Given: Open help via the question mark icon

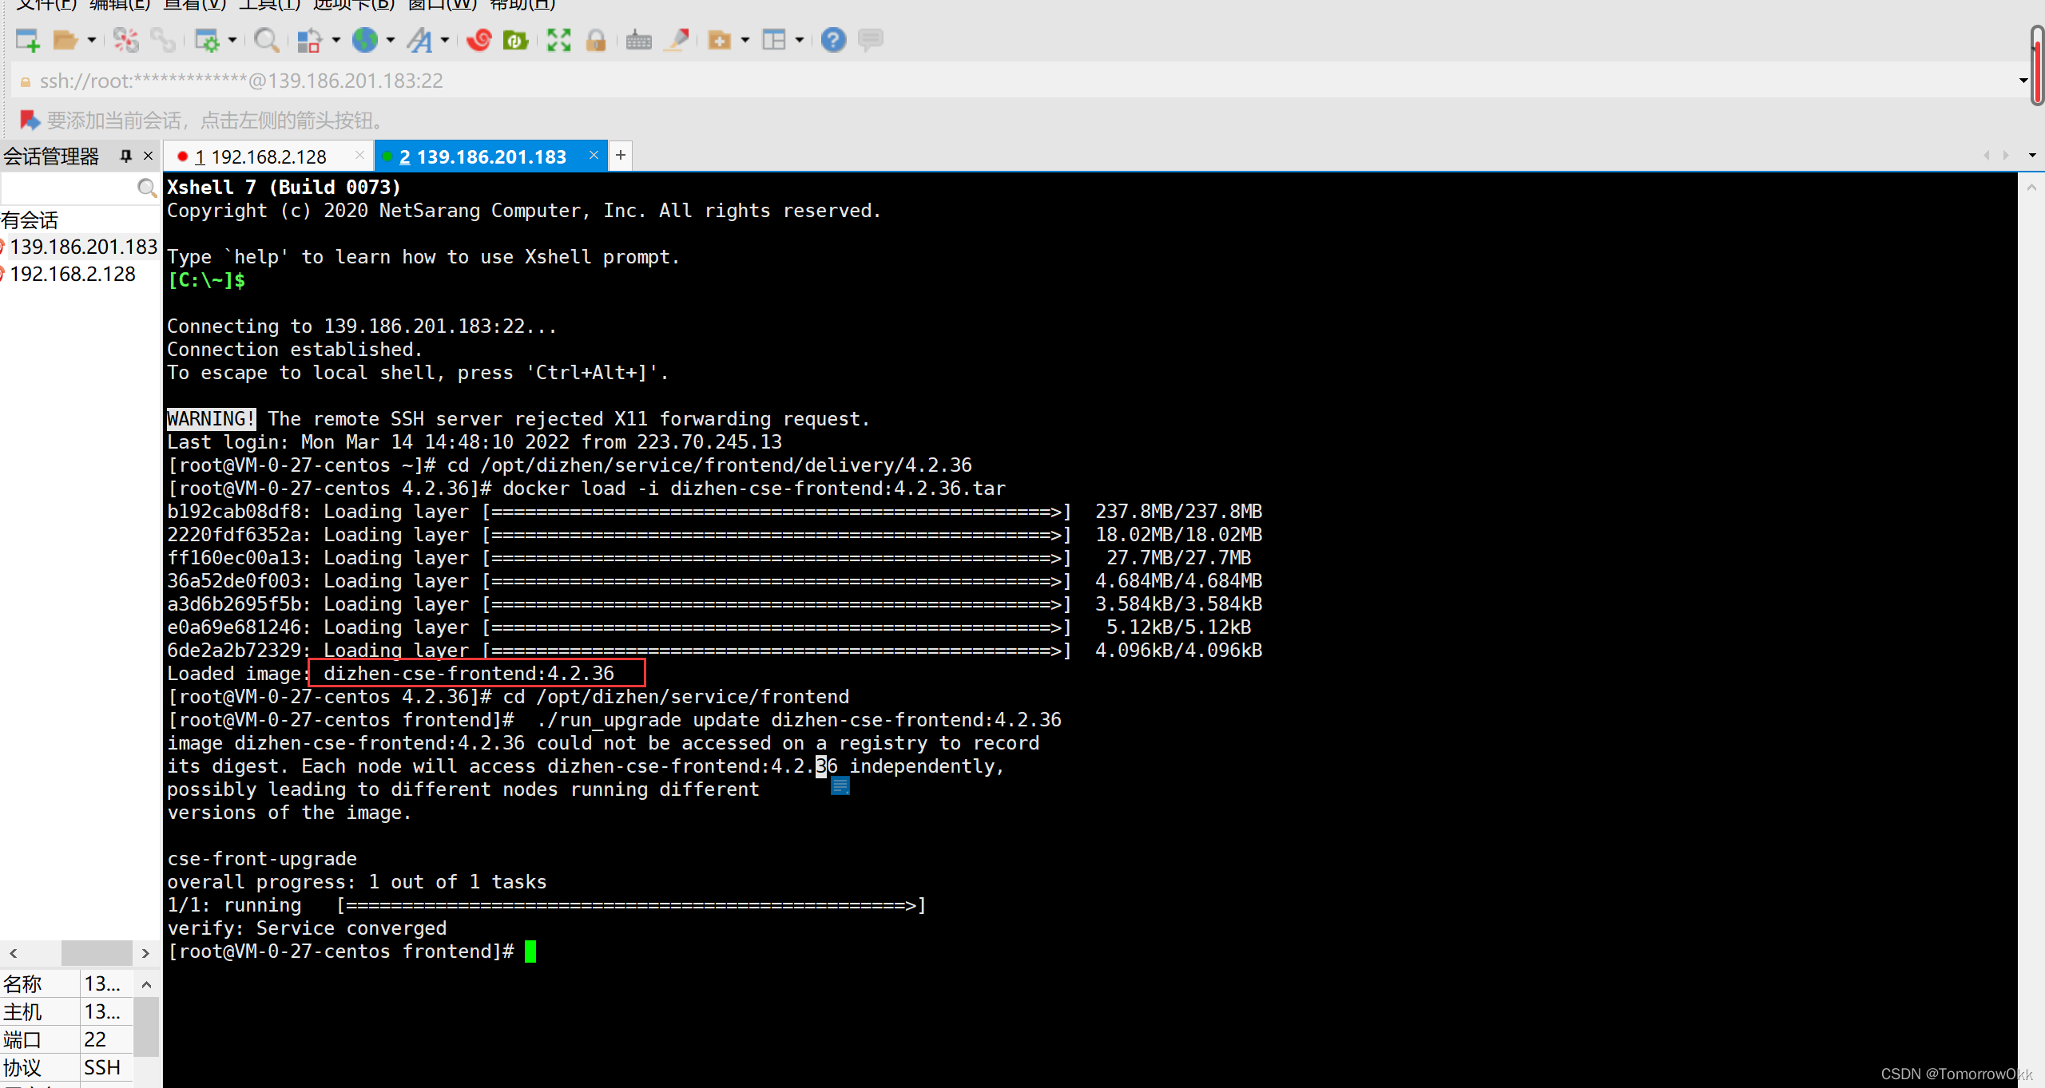Looking at the screenshot, I should (833, 40).
